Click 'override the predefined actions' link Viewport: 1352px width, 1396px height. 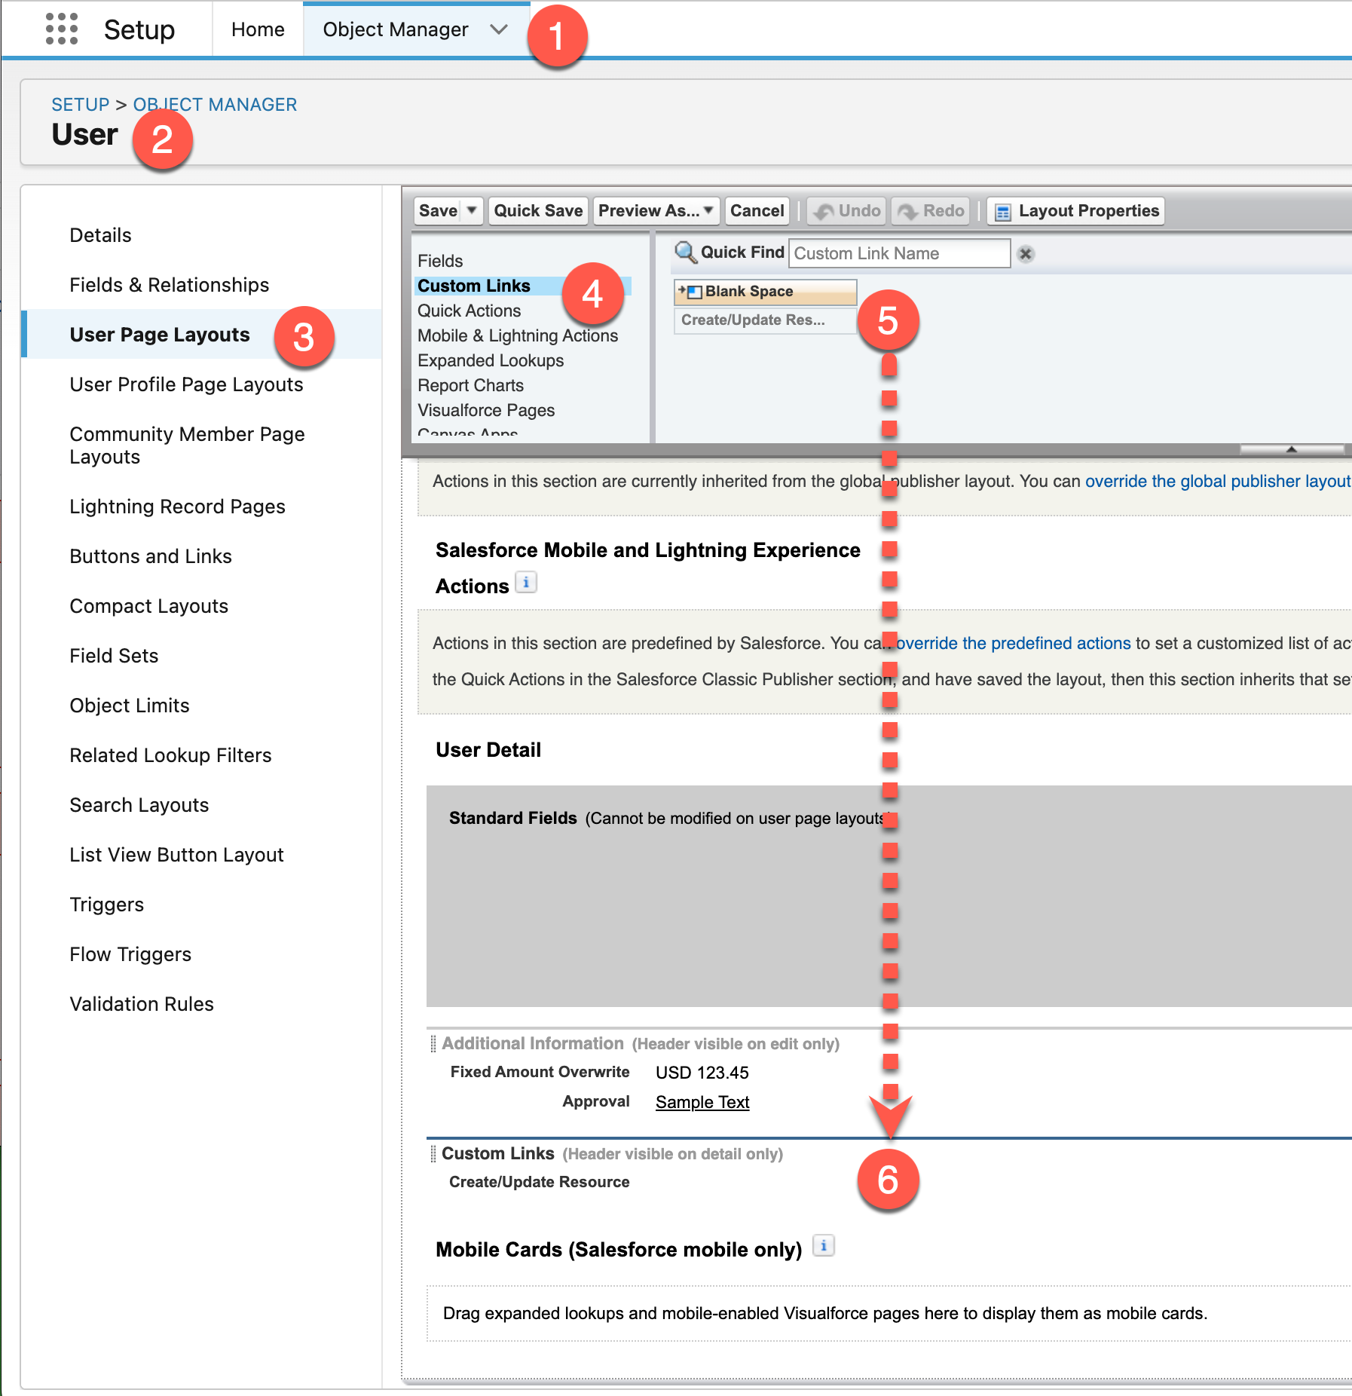(x=1014, y=643)
